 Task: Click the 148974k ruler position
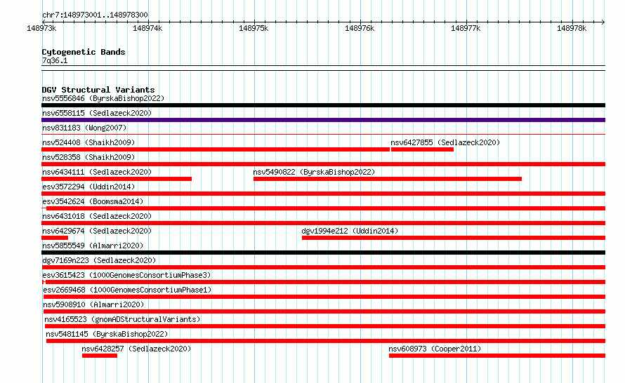(x=147, y=28)
